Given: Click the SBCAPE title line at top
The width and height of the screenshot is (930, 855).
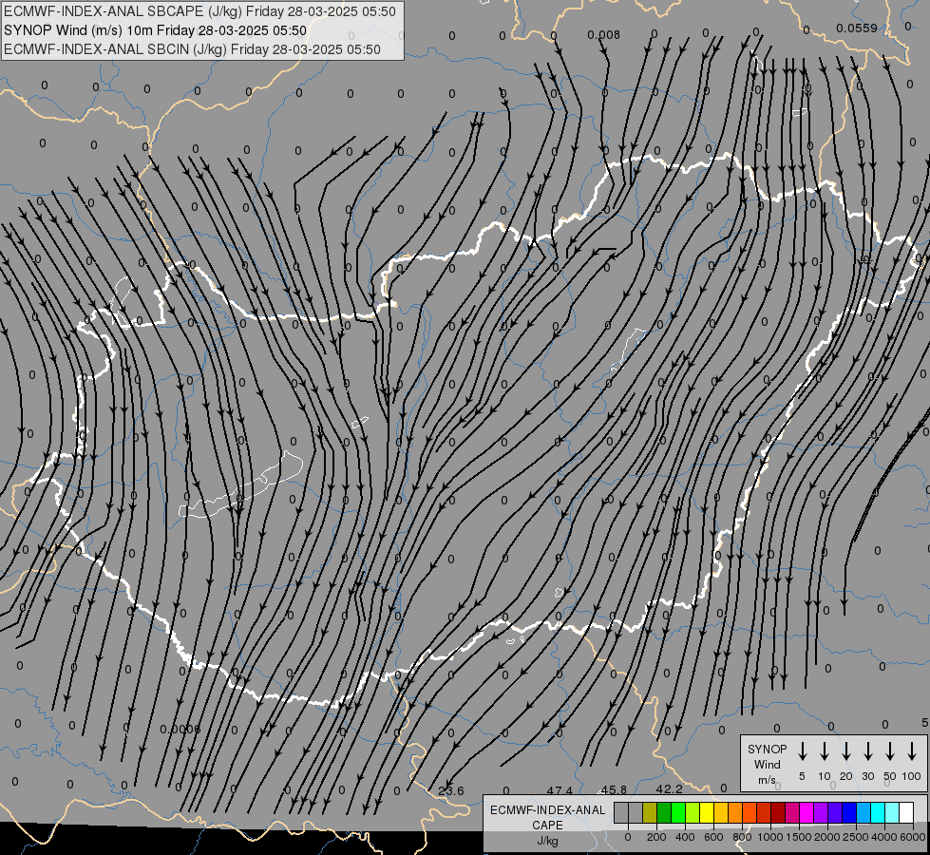Looking at the screenshot, I should (199, 11).
